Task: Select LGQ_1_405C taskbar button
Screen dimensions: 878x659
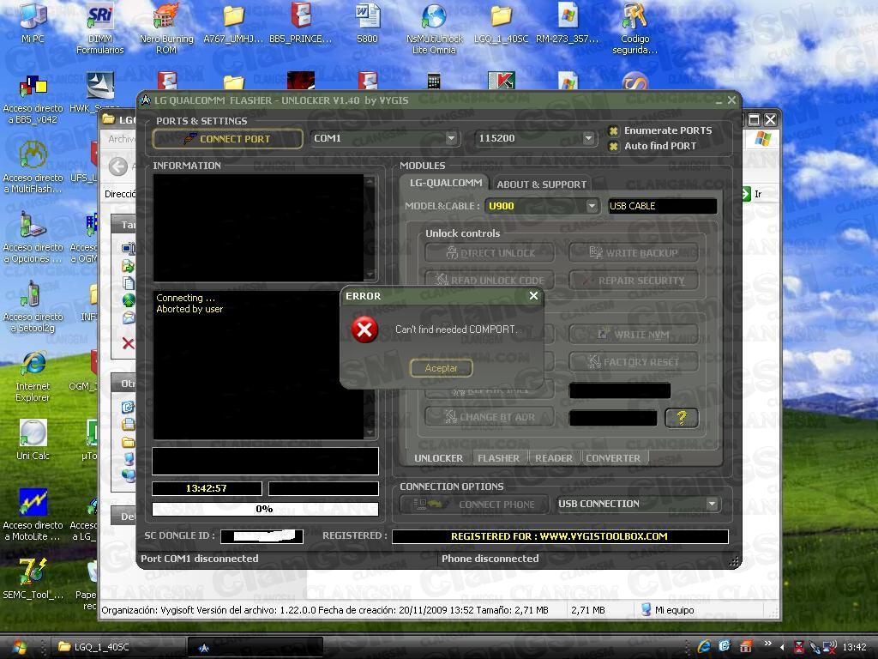Action: [x=117, y=647]
